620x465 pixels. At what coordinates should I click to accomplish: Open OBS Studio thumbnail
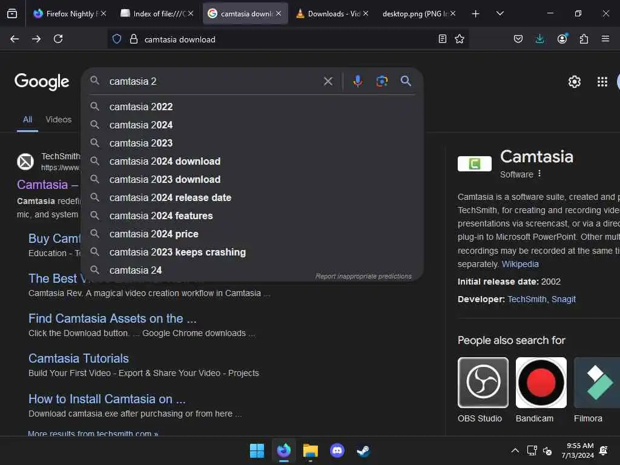pos(483,383)
